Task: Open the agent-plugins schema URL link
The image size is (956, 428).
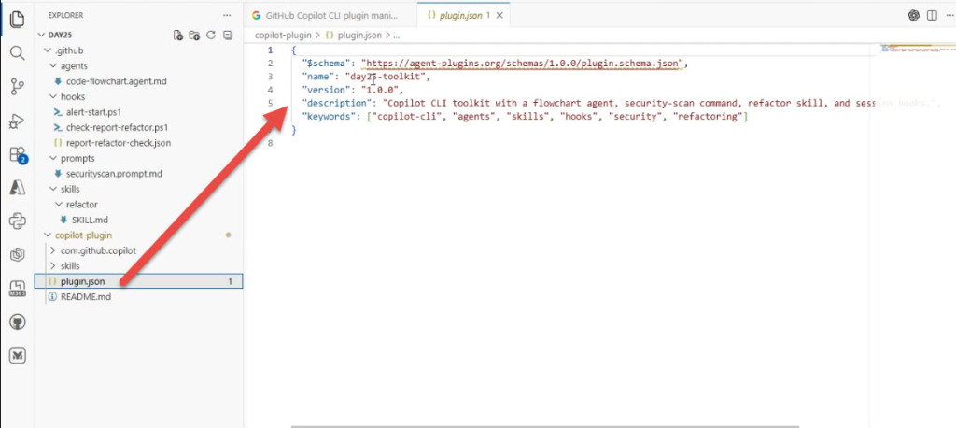Action: (x=521, y=63)
